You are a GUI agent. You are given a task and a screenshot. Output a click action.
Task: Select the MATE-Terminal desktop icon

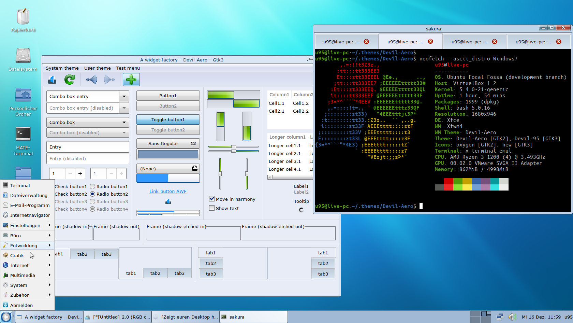point(23,141)
